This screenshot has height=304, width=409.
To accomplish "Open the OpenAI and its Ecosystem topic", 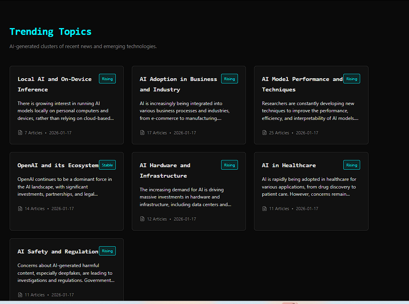I will tap(58, 165).
